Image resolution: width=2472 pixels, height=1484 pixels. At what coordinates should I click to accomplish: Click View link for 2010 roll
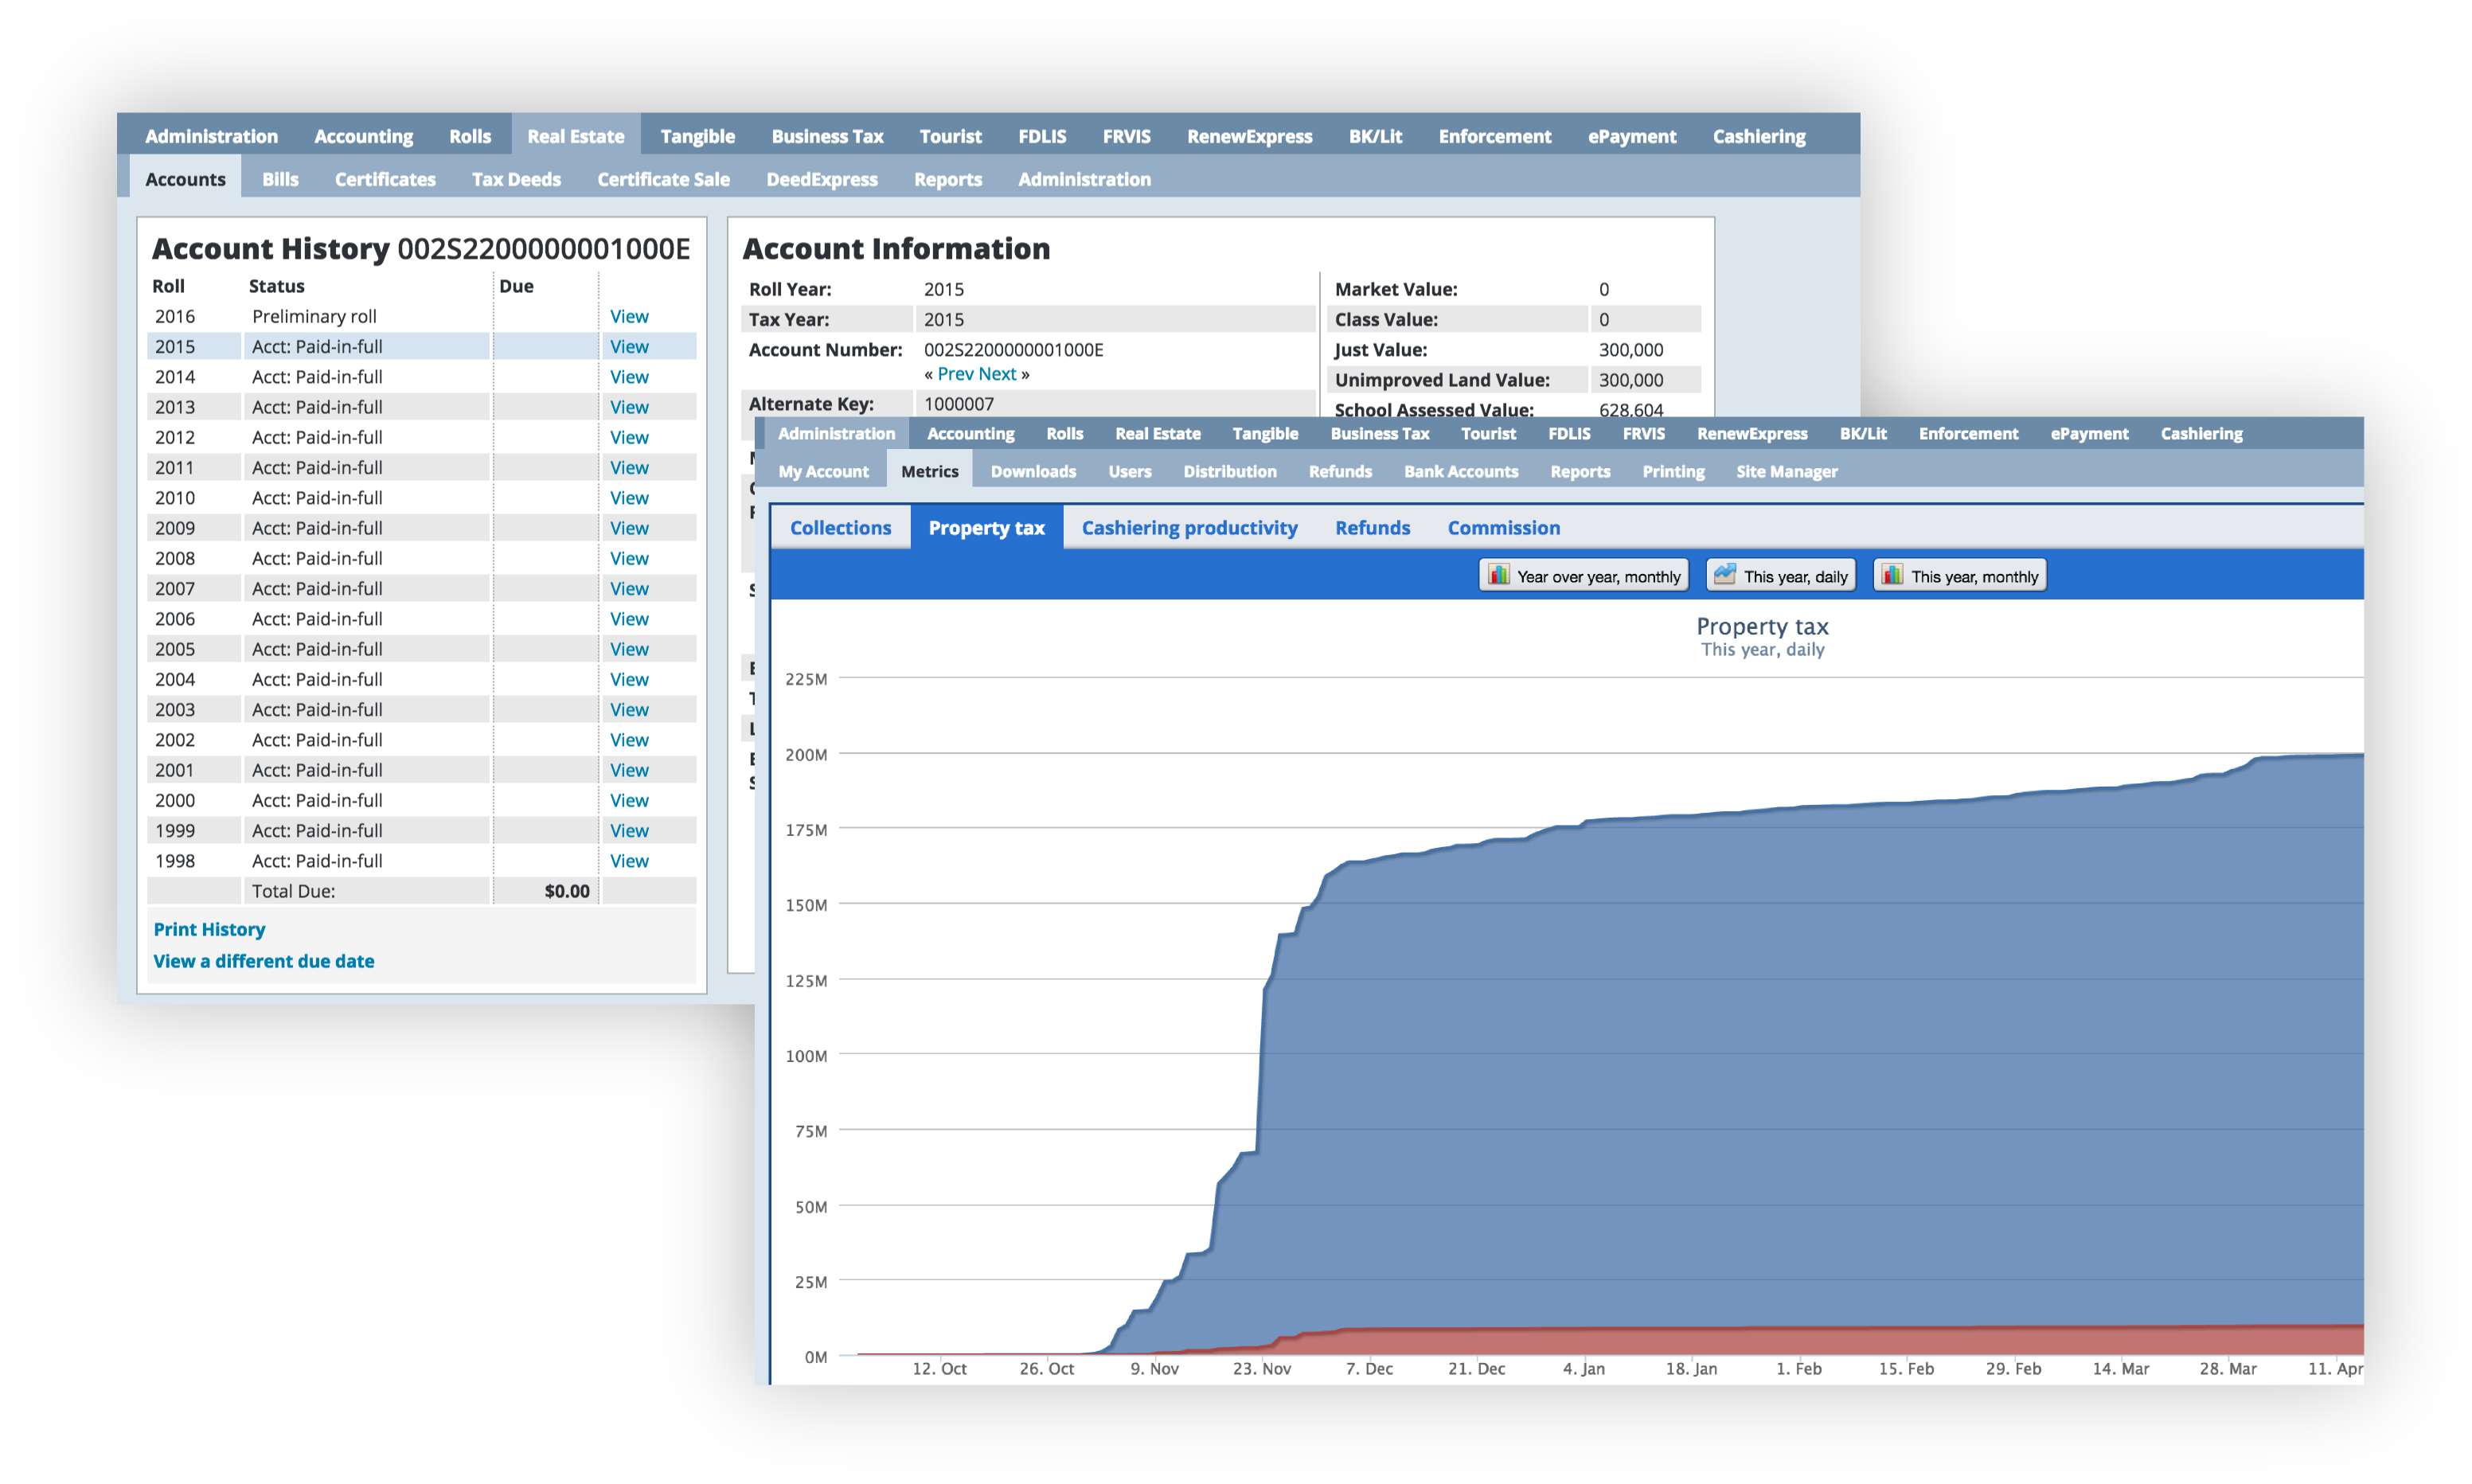coord(629,497)
